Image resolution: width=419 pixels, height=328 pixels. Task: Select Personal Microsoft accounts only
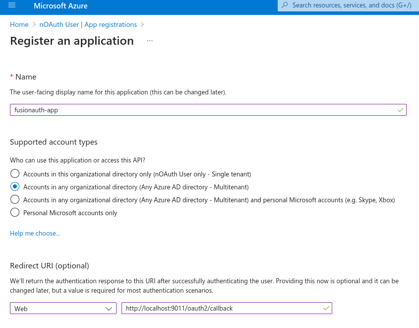click(x=15, y=212)
